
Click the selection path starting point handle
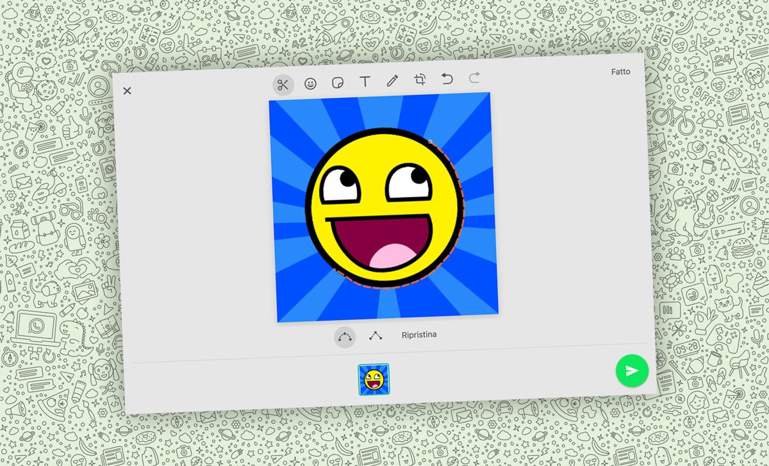(x=430, y=142)
